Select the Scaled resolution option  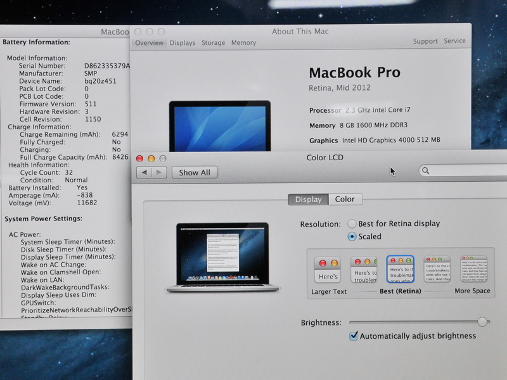click(x=352, y=236)
